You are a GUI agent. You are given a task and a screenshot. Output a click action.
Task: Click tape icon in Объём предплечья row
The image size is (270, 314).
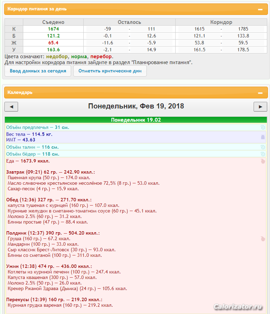(263, 127)
